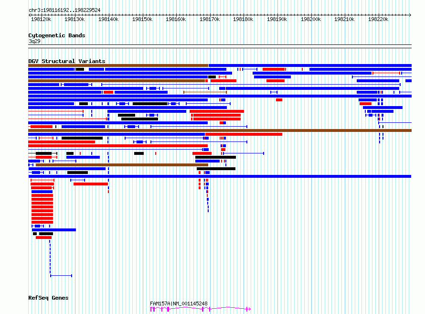Open the DGV Structural Variants track title
The image size is (425, 314).
[67, 61]
